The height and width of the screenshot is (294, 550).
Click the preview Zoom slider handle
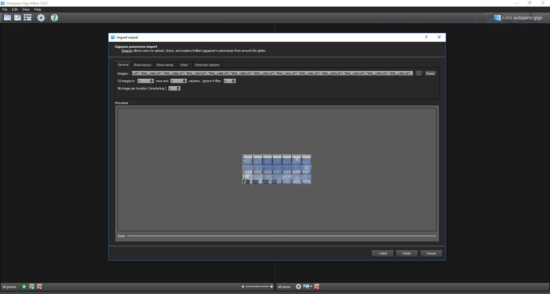pos(280,236)
